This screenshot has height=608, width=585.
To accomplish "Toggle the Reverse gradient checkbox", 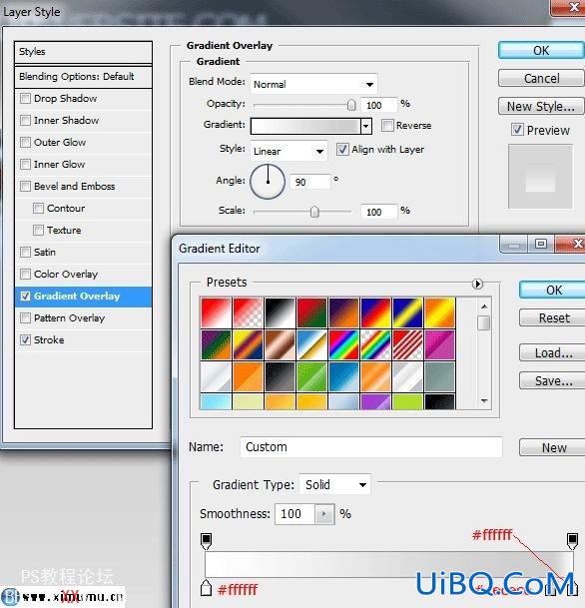I will [x=387, y=125].
